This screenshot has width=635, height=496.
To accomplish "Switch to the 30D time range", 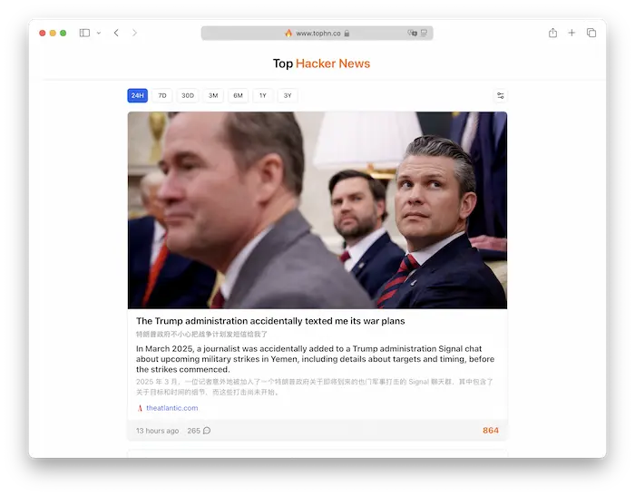I will (x=188, y=95).
